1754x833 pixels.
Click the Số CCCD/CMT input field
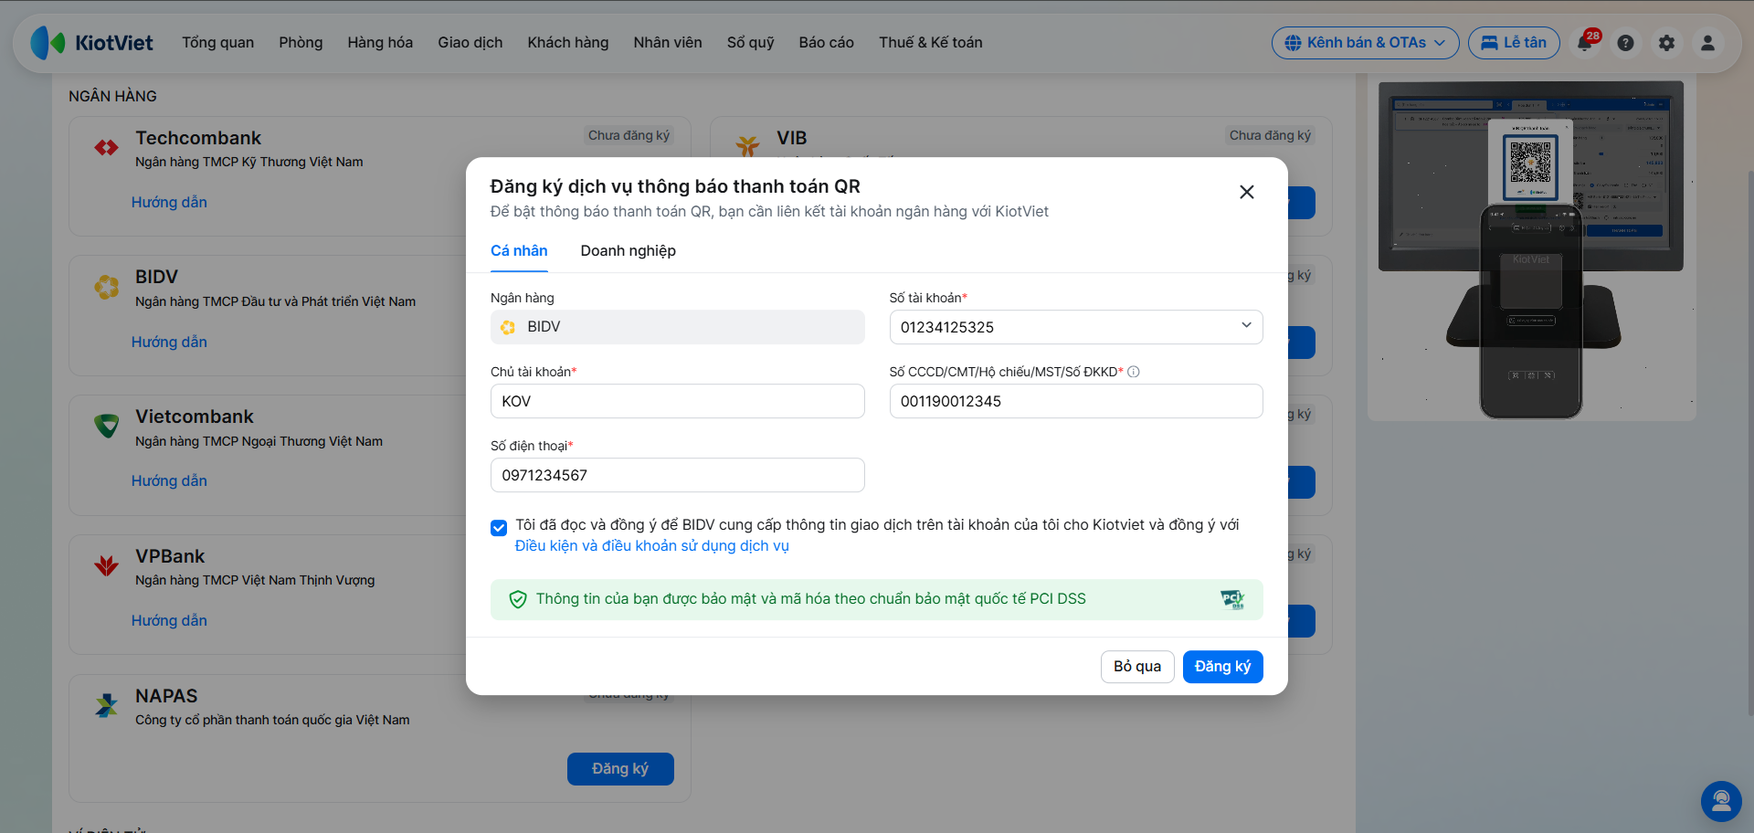coord(1076,401)
